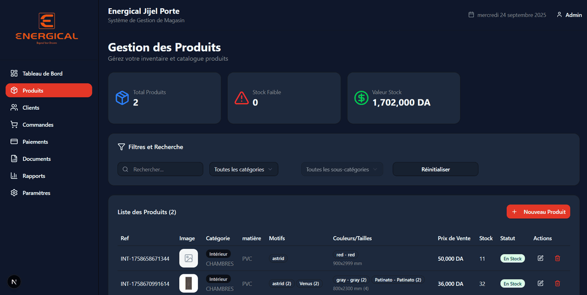Delete product INT-1758670991614 with trash icon

pos(557,283)
